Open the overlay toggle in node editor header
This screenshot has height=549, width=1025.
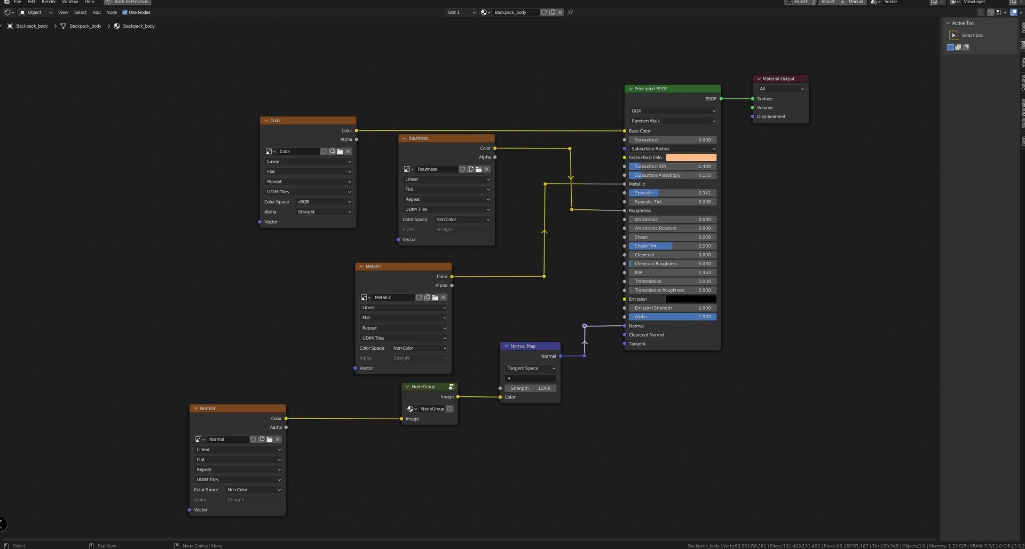(1013, 12)
